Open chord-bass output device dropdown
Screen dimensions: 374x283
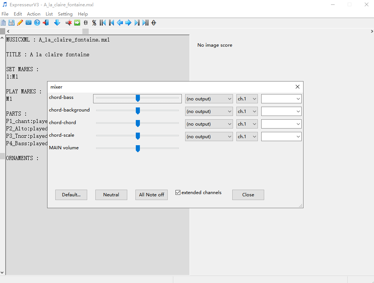coord(209,99)
